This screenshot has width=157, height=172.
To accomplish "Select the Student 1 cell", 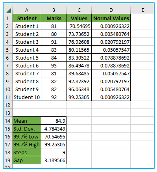I will 27,26.
